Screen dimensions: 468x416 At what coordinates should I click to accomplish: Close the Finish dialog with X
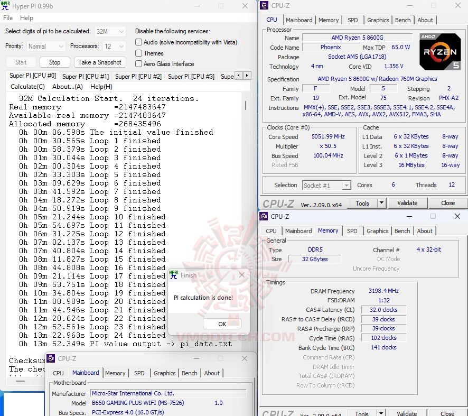coord(242,275)
